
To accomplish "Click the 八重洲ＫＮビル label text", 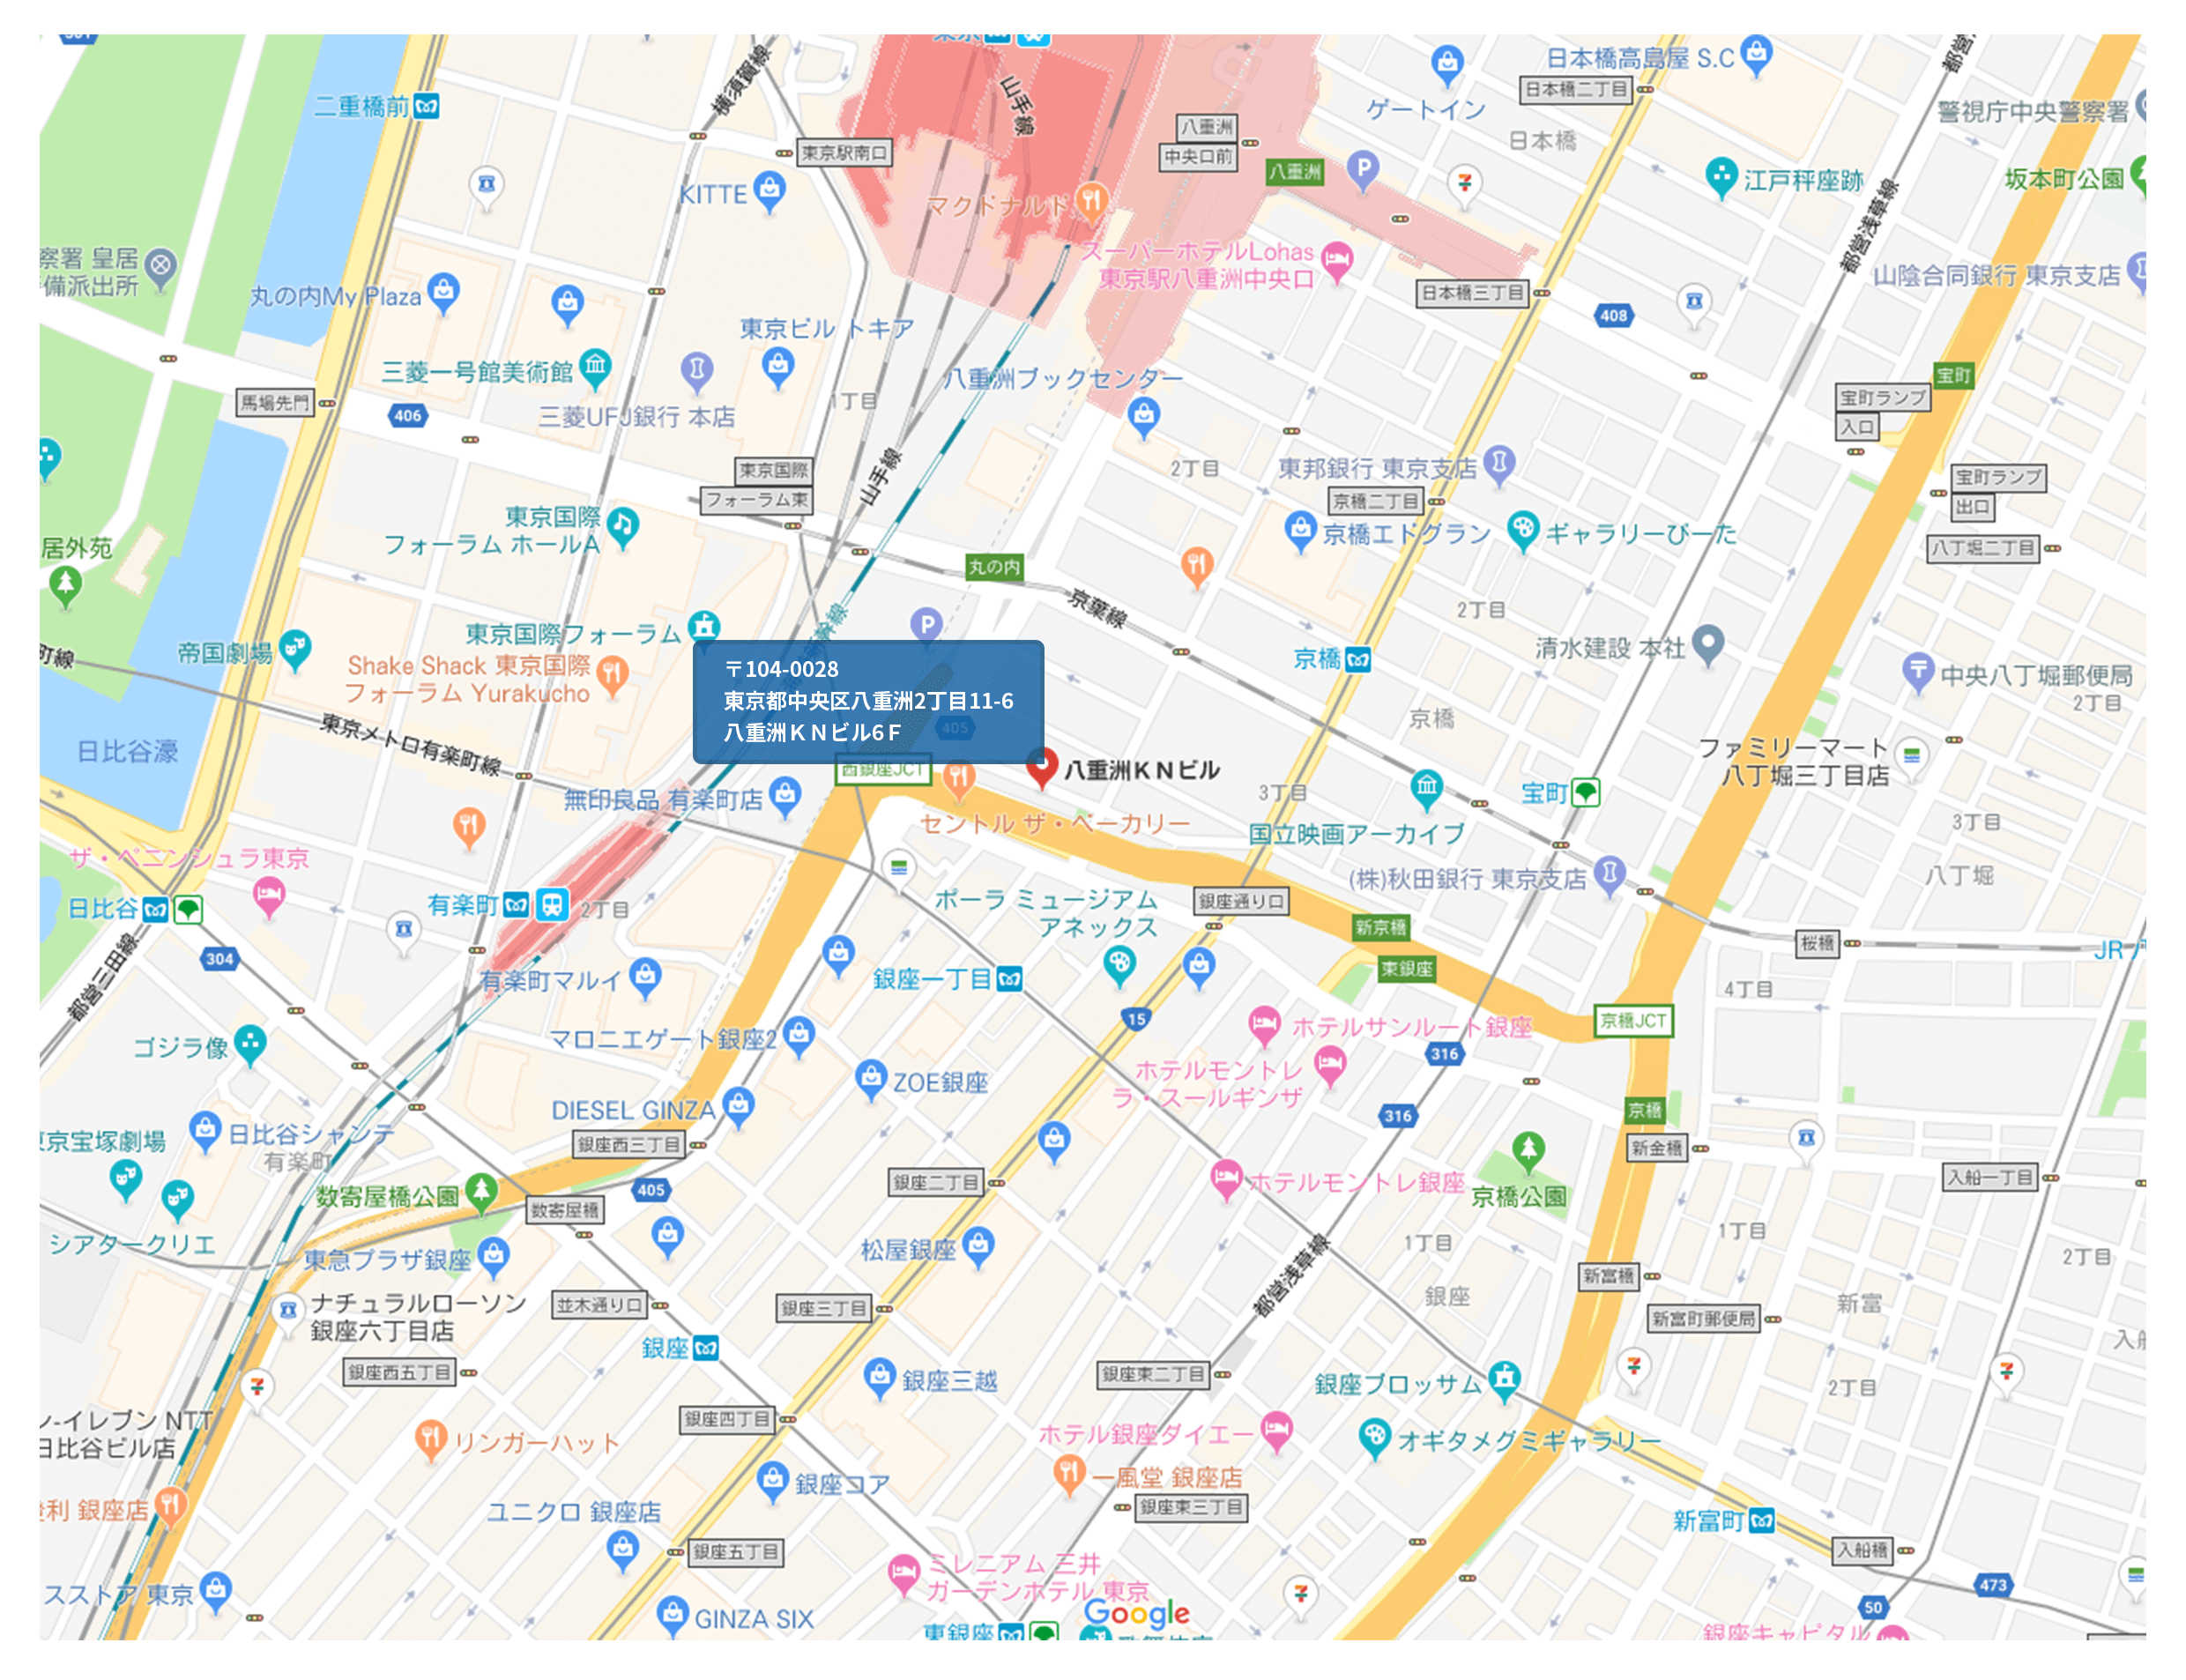I will click(1141, 769).
